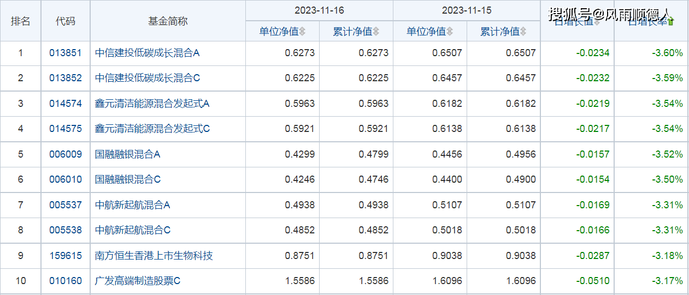Viewport: 689px width, 295px height.
Task: Select rank number 1 cell
Action: point(21,53)
